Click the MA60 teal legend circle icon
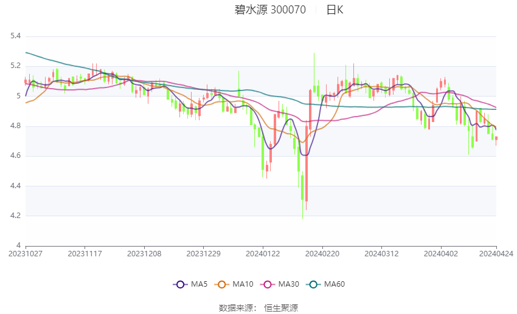 point(312,284)
